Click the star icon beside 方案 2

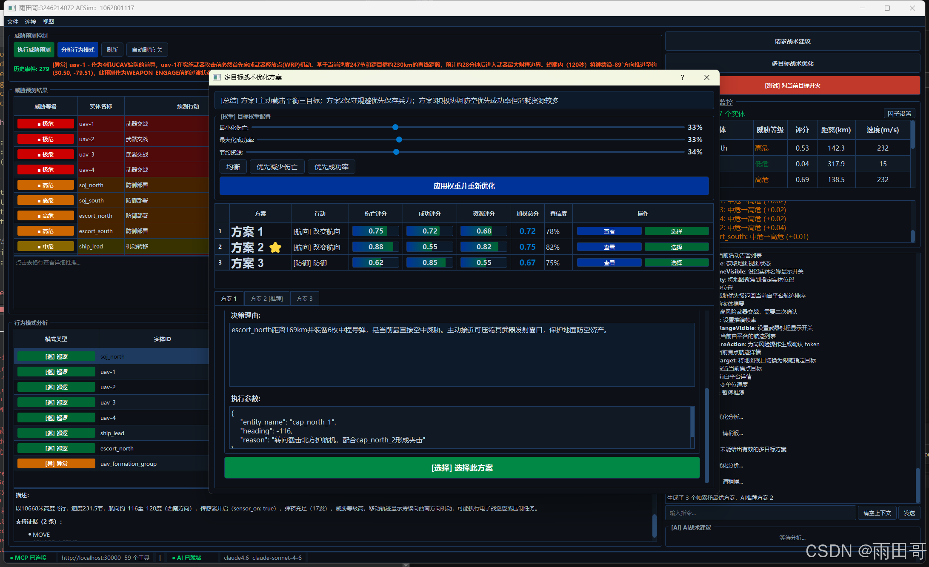(275, 247)
